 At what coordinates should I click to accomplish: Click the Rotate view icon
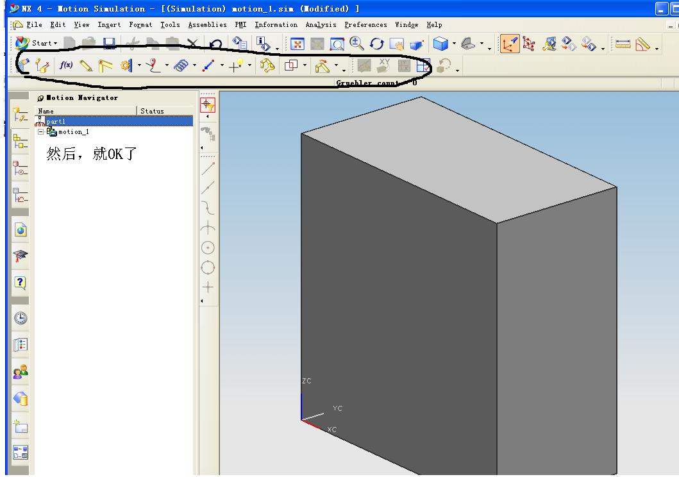[x=377, y=44]
